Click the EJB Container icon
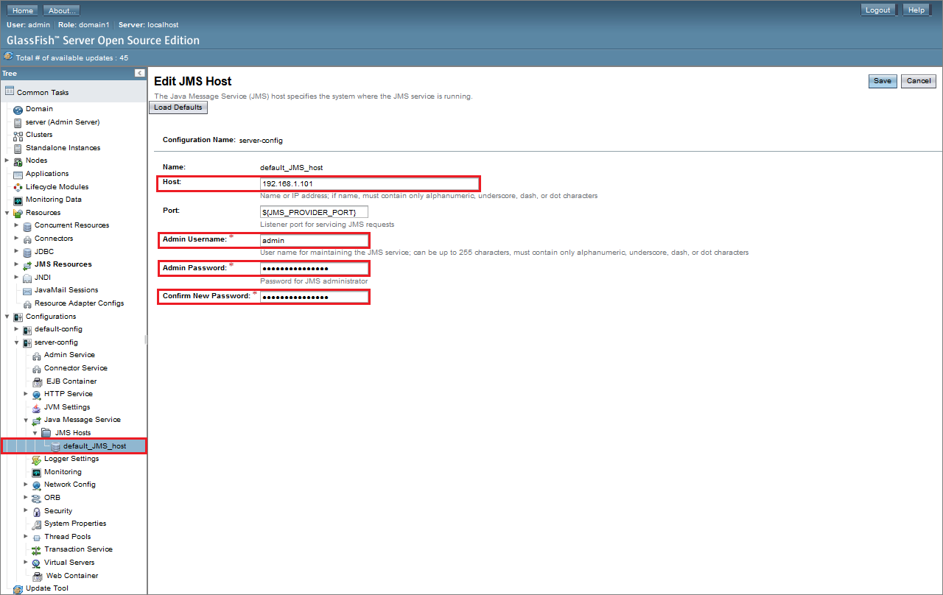943x595 pixels. click(38, 381)
